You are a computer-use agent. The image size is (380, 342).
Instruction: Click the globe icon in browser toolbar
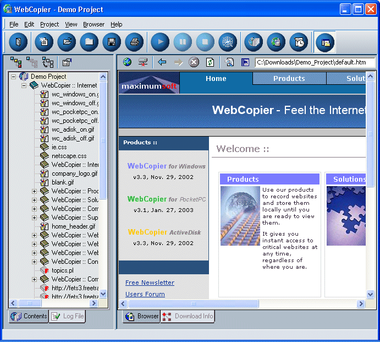[x=127, y=62]
